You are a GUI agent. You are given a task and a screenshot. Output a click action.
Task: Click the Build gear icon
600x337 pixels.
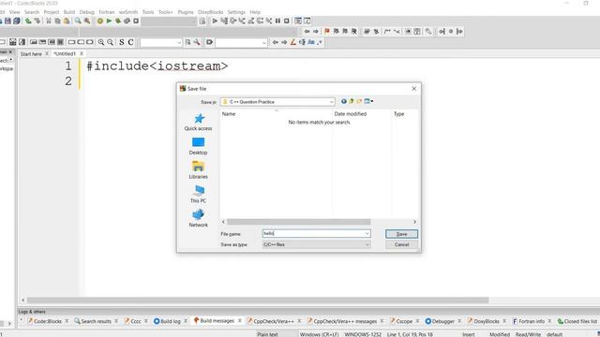[x=100, y=21]
